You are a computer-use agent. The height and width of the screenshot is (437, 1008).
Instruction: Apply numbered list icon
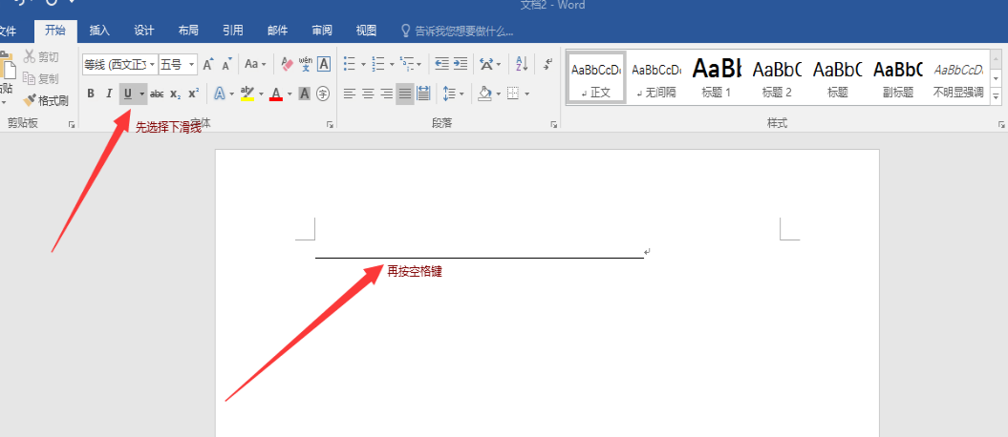378,64
